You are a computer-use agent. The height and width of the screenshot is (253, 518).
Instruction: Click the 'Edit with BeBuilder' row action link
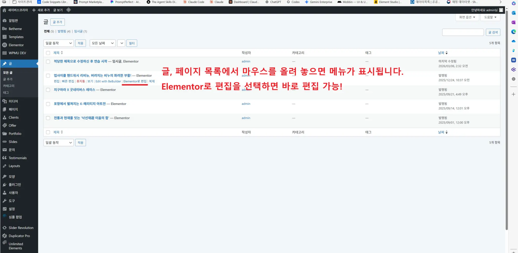click(x=108, y=81)
